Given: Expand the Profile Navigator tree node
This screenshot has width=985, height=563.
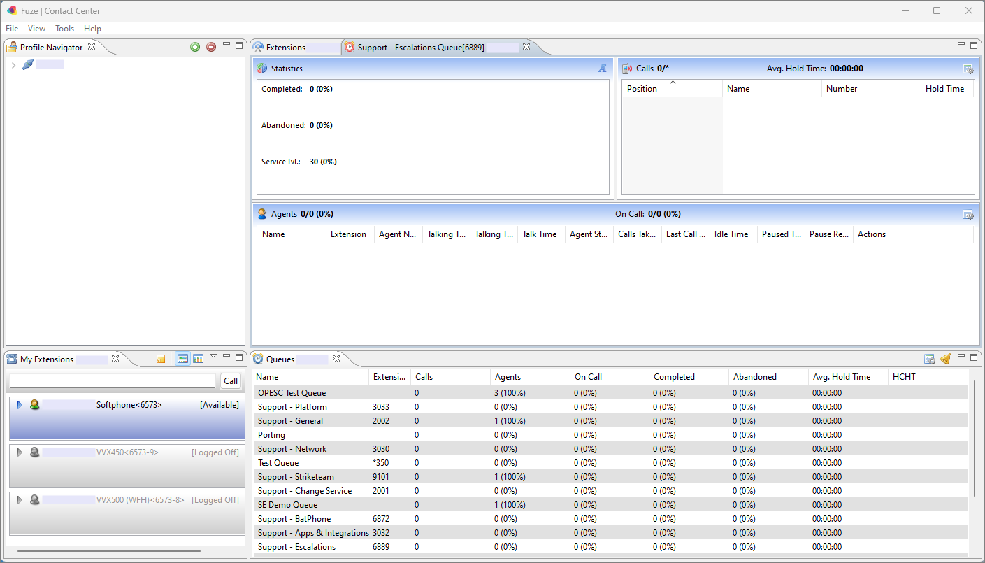Looking at the screenshot, I should tap(13, 65).
